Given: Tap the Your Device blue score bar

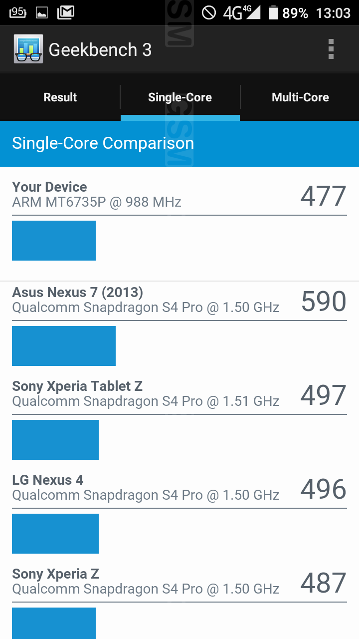Looking at the screenshot, I should coord(54,241).
